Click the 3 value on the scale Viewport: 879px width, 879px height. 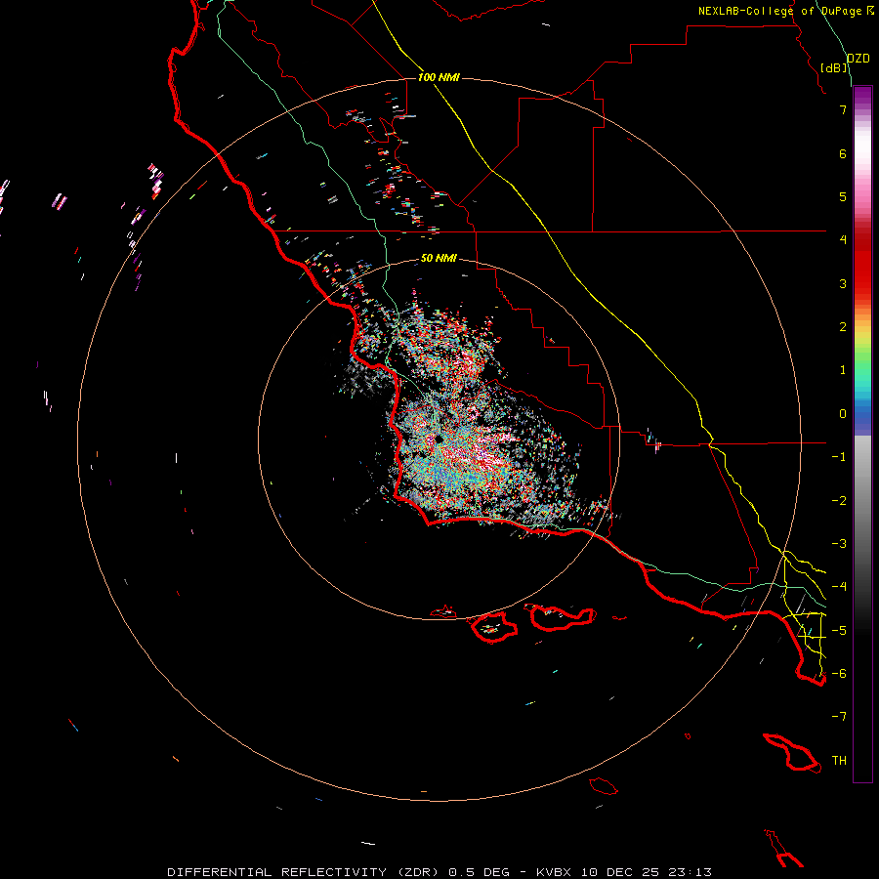pos(843,283)
